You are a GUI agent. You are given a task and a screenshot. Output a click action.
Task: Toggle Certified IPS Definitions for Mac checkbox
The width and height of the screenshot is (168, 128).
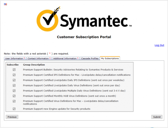pos(14,75)
